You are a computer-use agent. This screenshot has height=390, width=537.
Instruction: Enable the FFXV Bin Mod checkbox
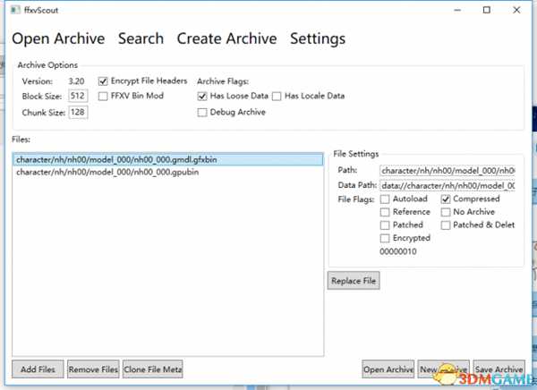103,96
